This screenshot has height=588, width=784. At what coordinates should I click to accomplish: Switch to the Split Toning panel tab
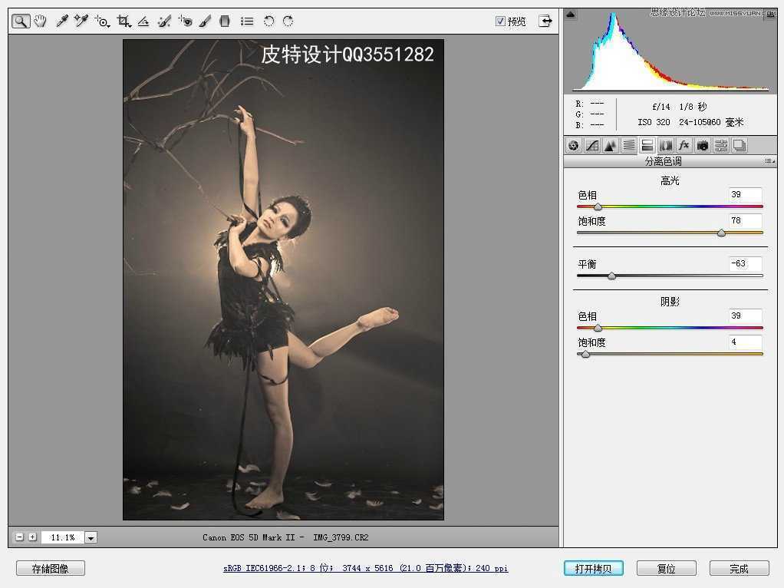point(647,146)
